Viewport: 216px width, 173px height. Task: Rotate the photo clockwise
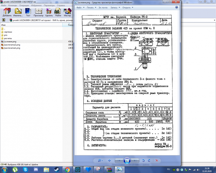pos(149,161)
